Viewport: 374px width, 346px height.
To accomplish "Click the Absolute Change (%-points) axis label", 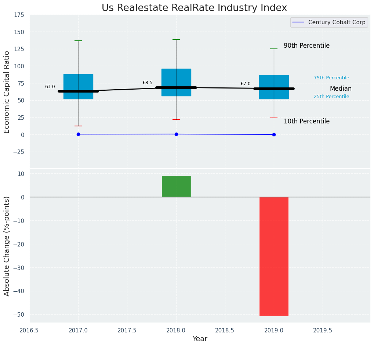I will [x=7, y=246].
